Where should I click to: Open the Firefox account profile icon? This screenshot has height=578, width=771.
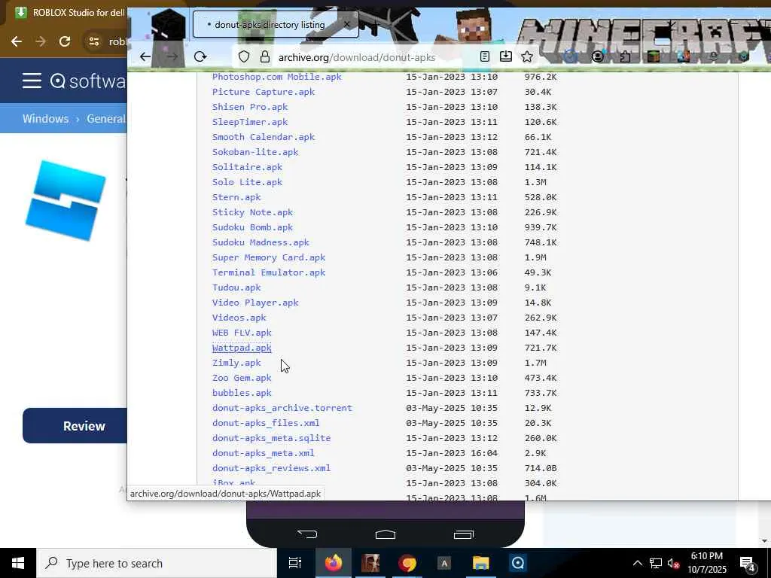coord(598,57)
